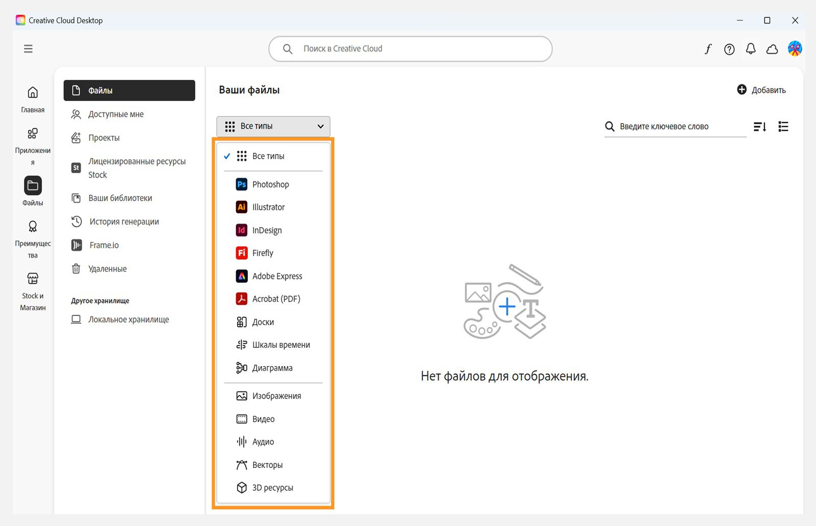Viewport: 816px width, 526px height.
Task: Click Введите ключевое слово search field
Action: pyautogui.click(x=675, y=127)
